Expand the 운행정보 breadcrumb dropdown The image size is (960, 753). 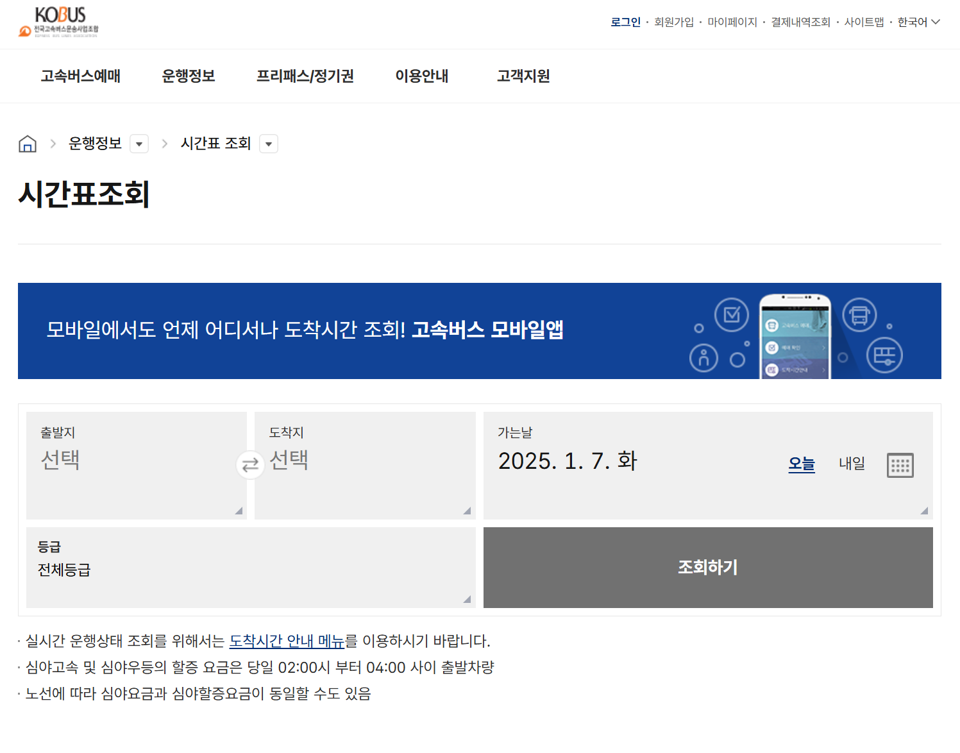139,143
